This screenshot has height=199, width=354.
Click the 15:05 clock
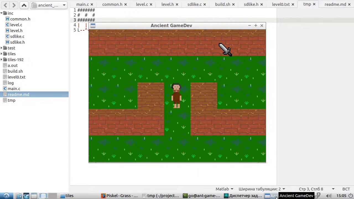point(341,196)
